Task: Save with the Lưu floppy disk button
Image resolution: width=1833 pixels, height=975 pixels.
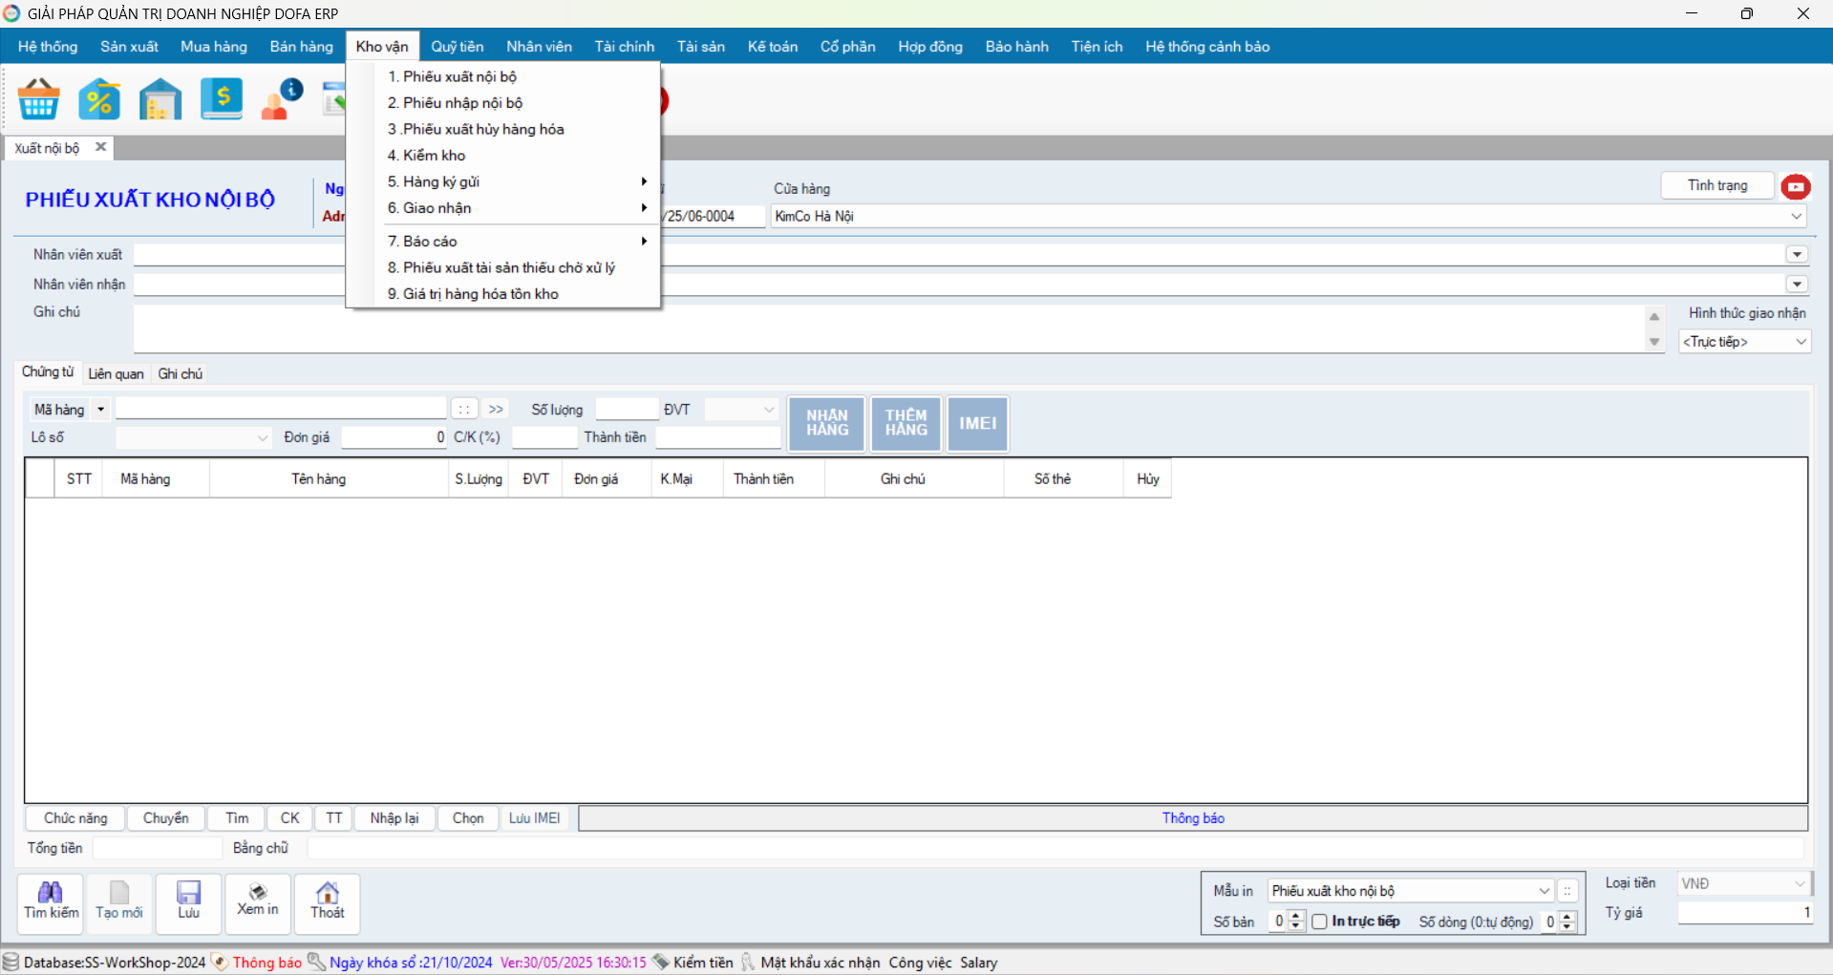Action: pyautogui.click(x=189, y=902)
